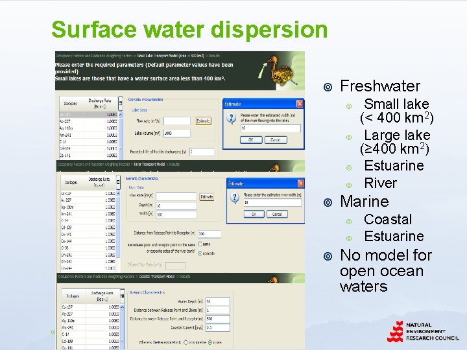This screenshot has width=467, height=350.
Task: Click Cancel in the river width Estimate dialog
Action: click(277, 214)
